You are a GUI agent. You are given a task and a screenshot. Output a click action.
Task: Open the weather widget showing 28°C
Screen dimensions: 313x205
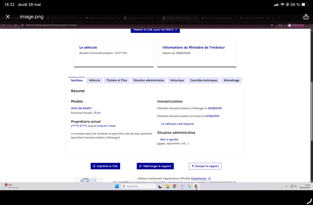(11, 186)
